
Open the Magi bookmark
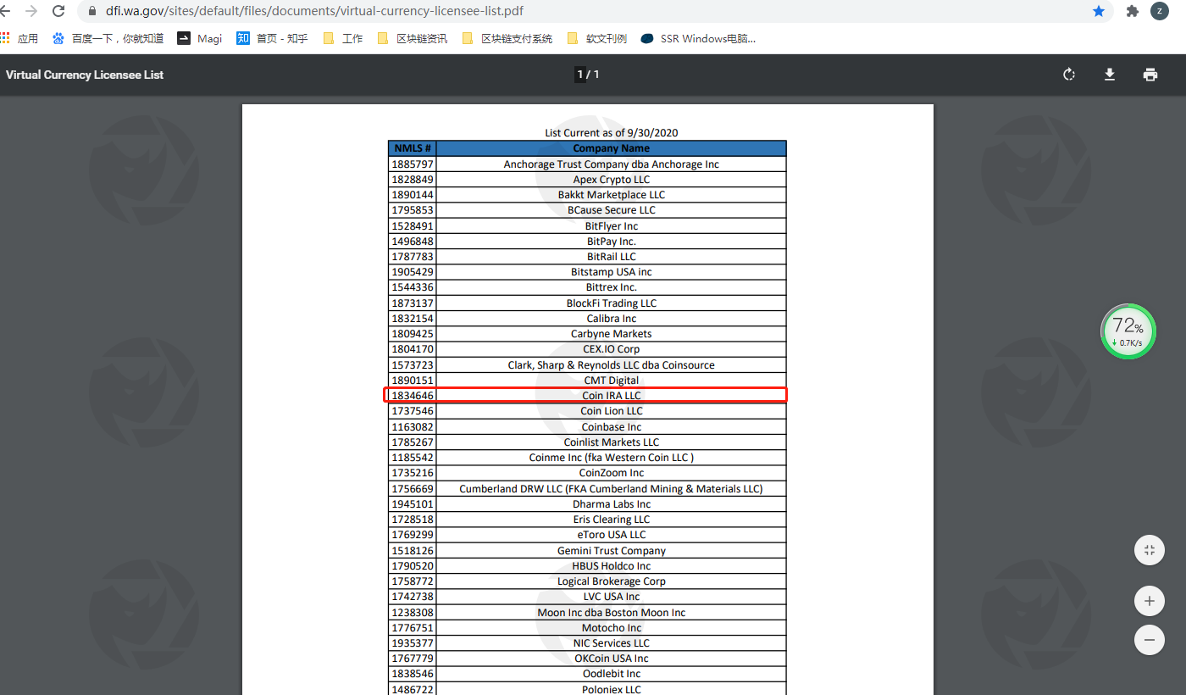[x=200, y=38]
